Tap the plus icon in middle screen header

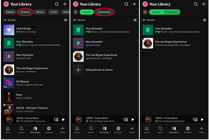134,4
